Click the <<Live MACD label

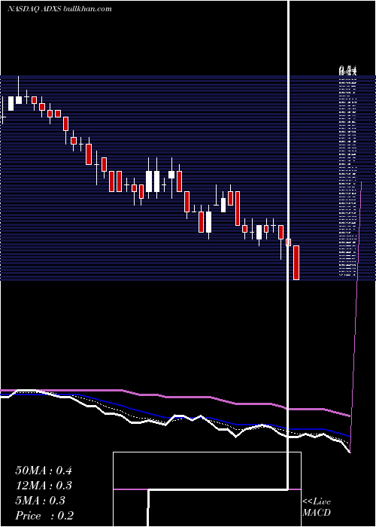317,507
